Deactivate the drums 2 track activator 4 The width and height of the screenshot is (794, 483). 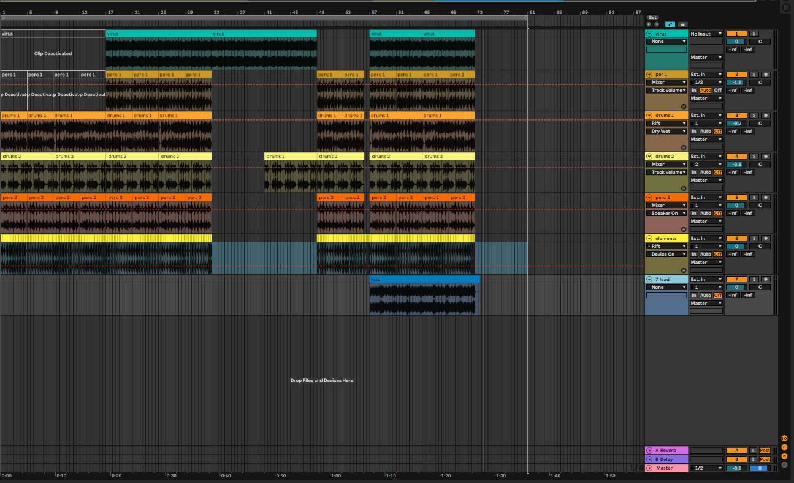click(736, 156)
